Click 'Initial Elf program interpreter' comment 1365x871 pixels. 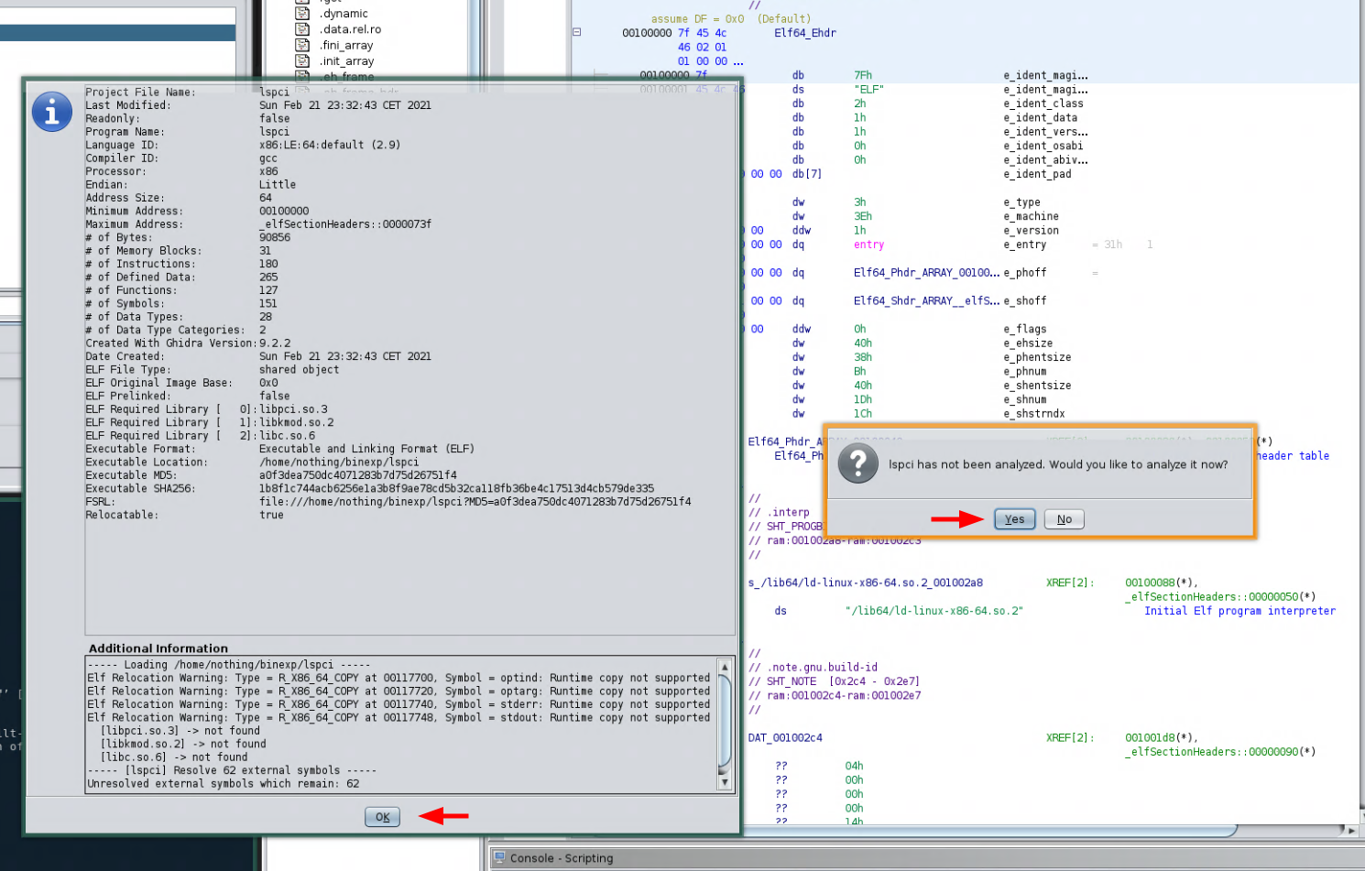pos(1239,611)
